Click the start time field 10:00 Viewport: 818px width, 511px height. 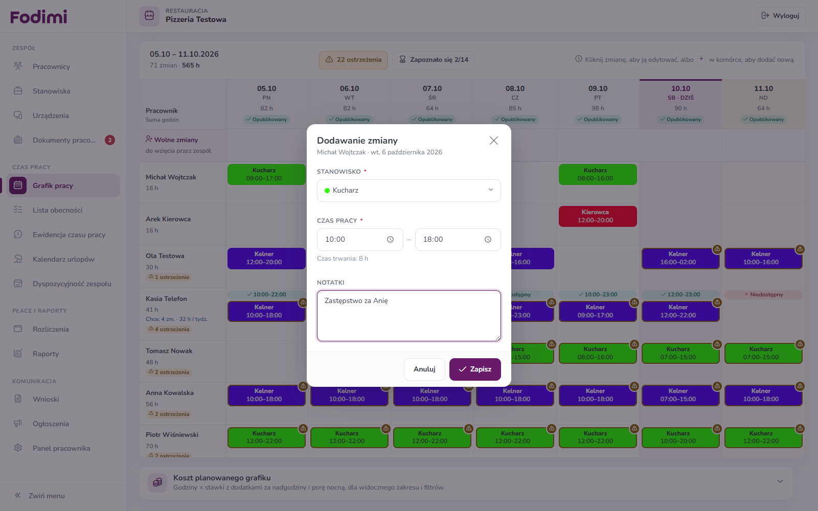[x=360, y=240]
